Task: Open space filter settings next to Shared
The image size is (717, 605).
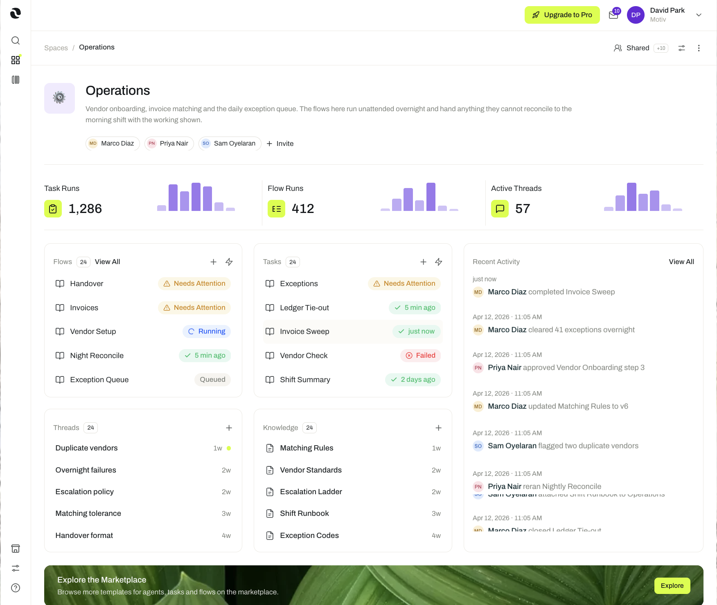Action: click(682, 48)
